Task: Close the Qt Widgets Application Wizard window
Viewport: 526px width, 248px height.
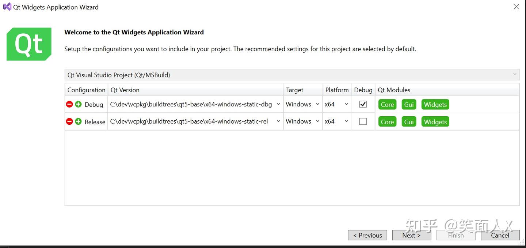Action: pos(516,7)
